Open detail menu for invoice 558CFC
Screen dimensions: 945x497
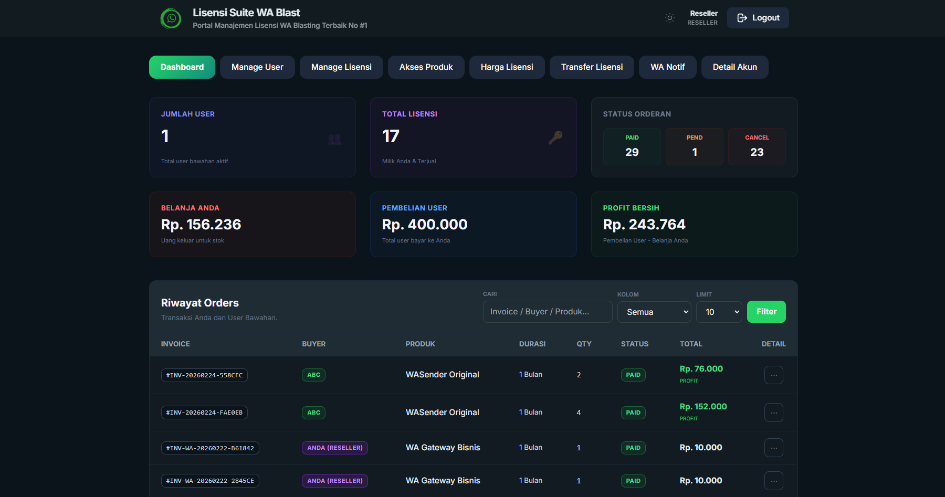click(773, 375)
